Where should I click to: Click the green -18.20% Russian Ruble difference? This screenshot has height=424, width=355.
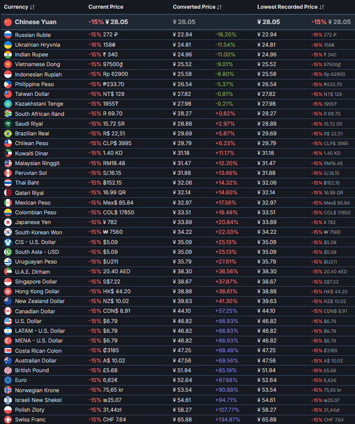(225, 35)
